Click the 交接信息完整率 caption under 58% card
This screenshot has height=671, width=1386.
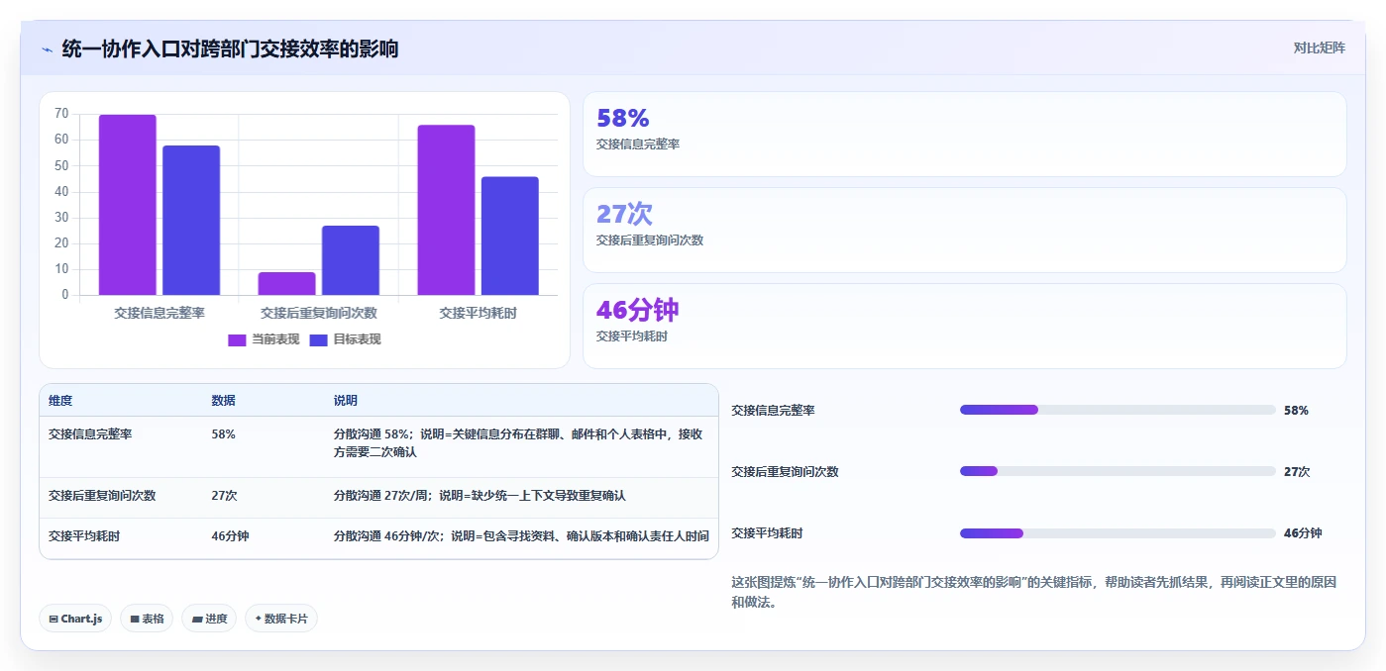coord(638,144)
